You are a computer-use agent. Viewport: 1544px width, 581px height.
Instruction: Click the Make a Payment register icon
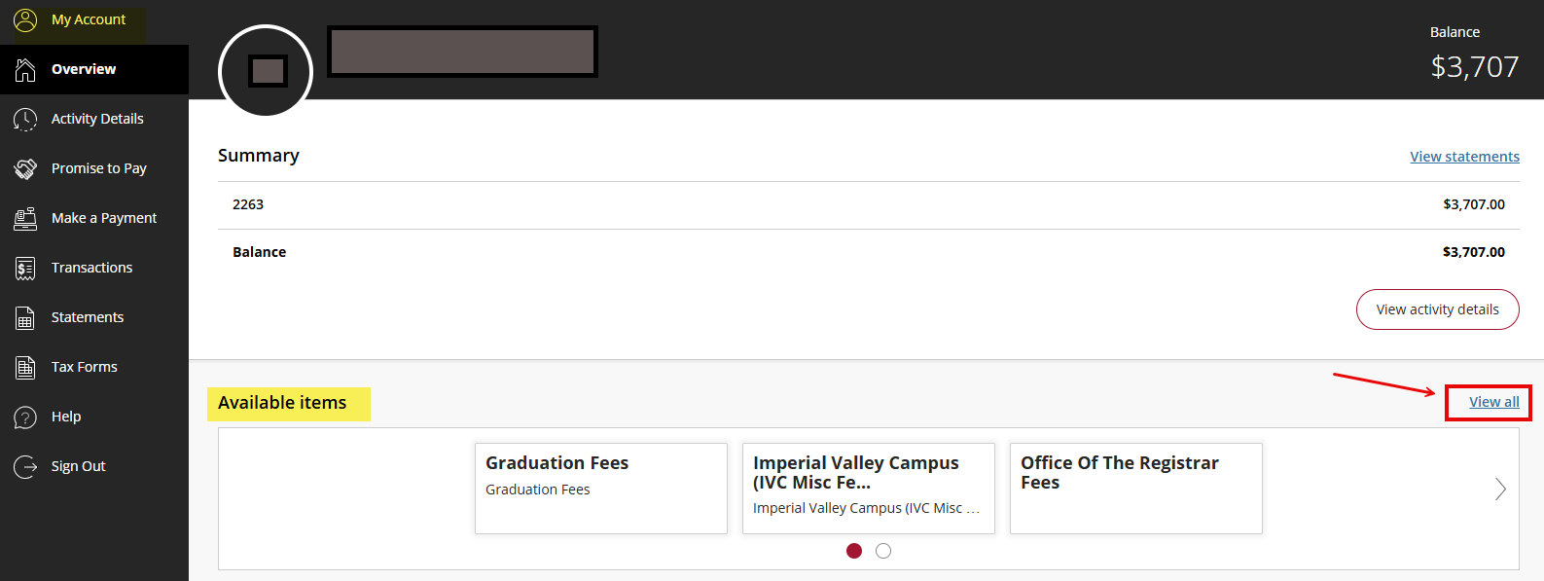click(25, 218)
